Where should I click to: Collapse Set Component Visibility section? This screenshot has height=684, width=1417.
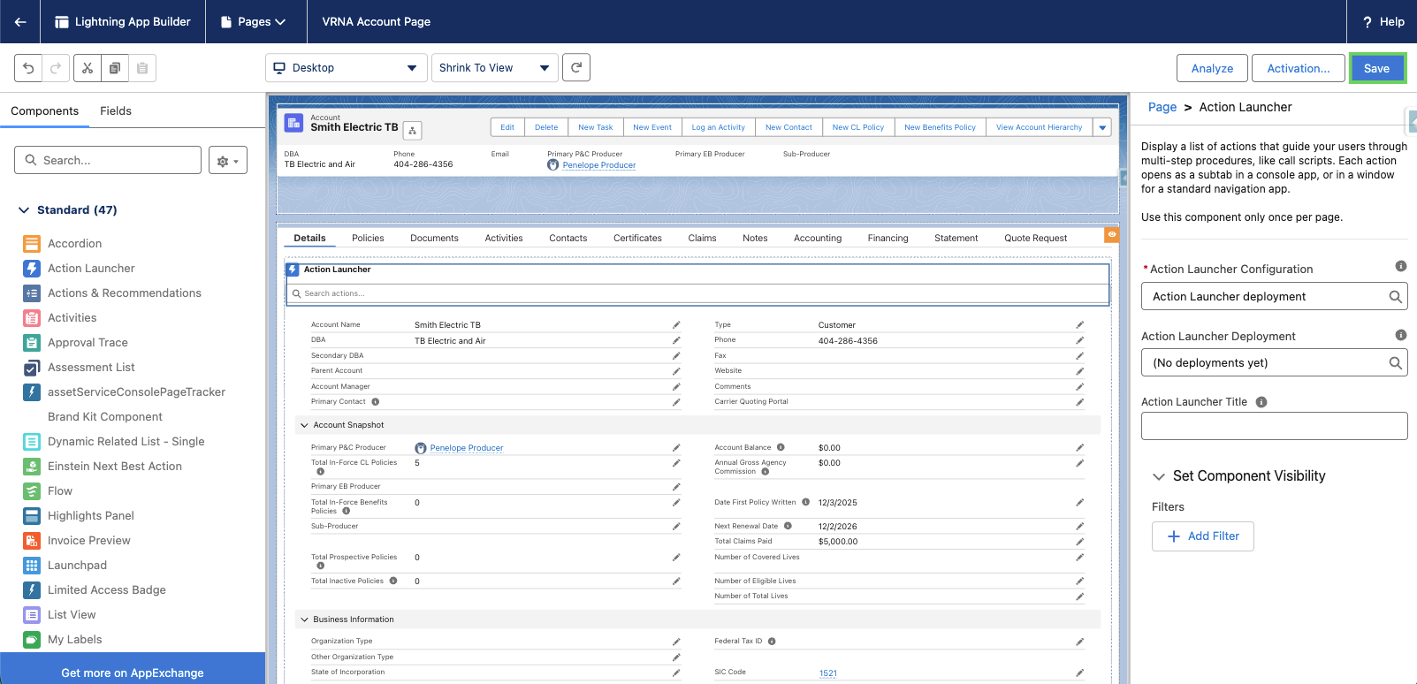click(x=1158, y=476)
